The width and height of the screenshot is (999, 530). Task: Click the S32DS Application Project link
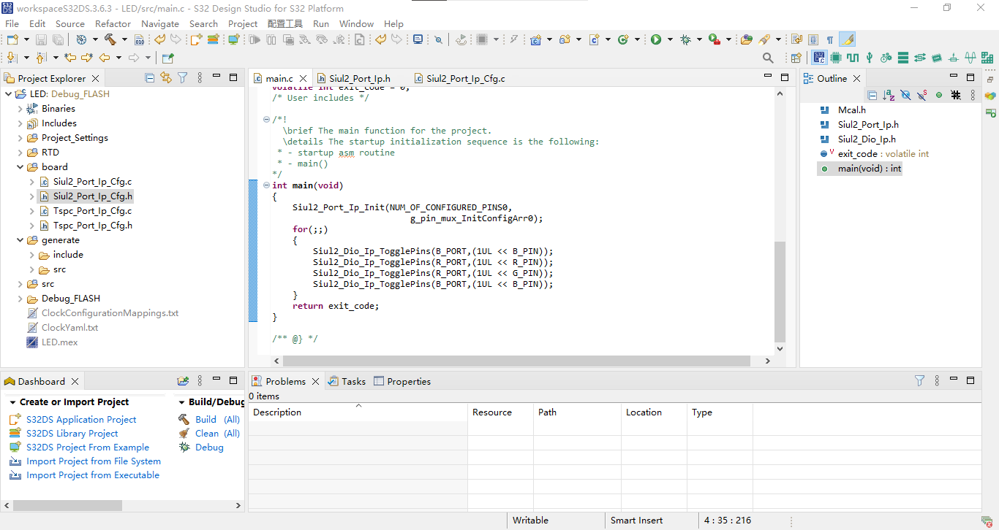coord(81,419)
